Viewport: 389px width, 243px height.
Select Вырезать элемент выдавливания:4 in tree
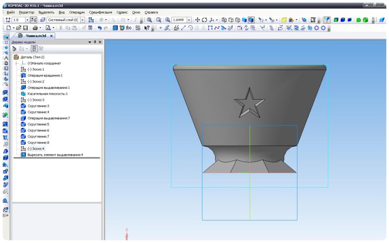[55, 155]
